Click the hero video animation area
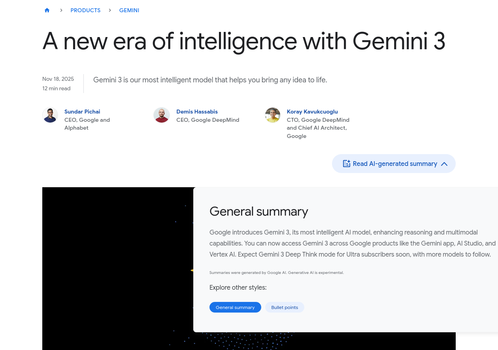The image size is (498, 350). point(119,268)
